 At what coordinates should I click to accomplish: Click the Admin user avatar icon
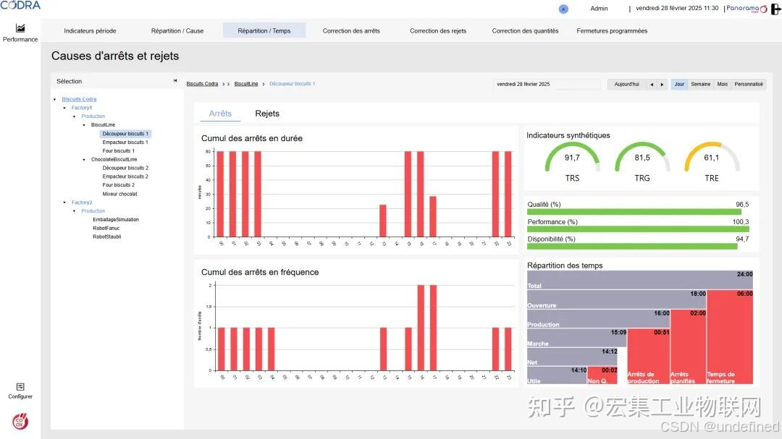563,9
